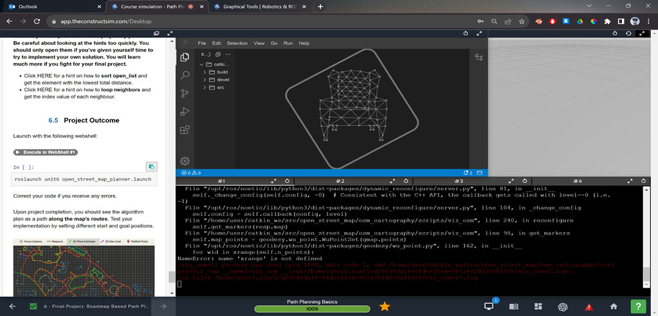Click the green help question mark button
Viewport: 658px width, 316px height.
638,306
